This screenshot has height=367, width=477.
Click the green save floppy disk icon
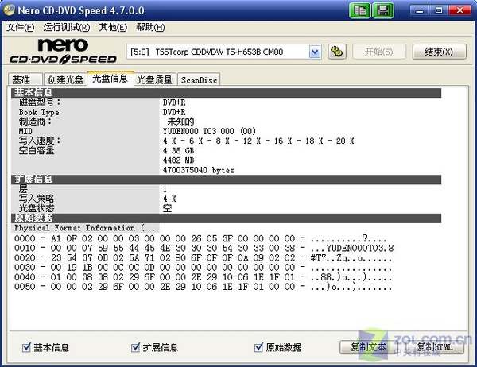pos(383,10)
